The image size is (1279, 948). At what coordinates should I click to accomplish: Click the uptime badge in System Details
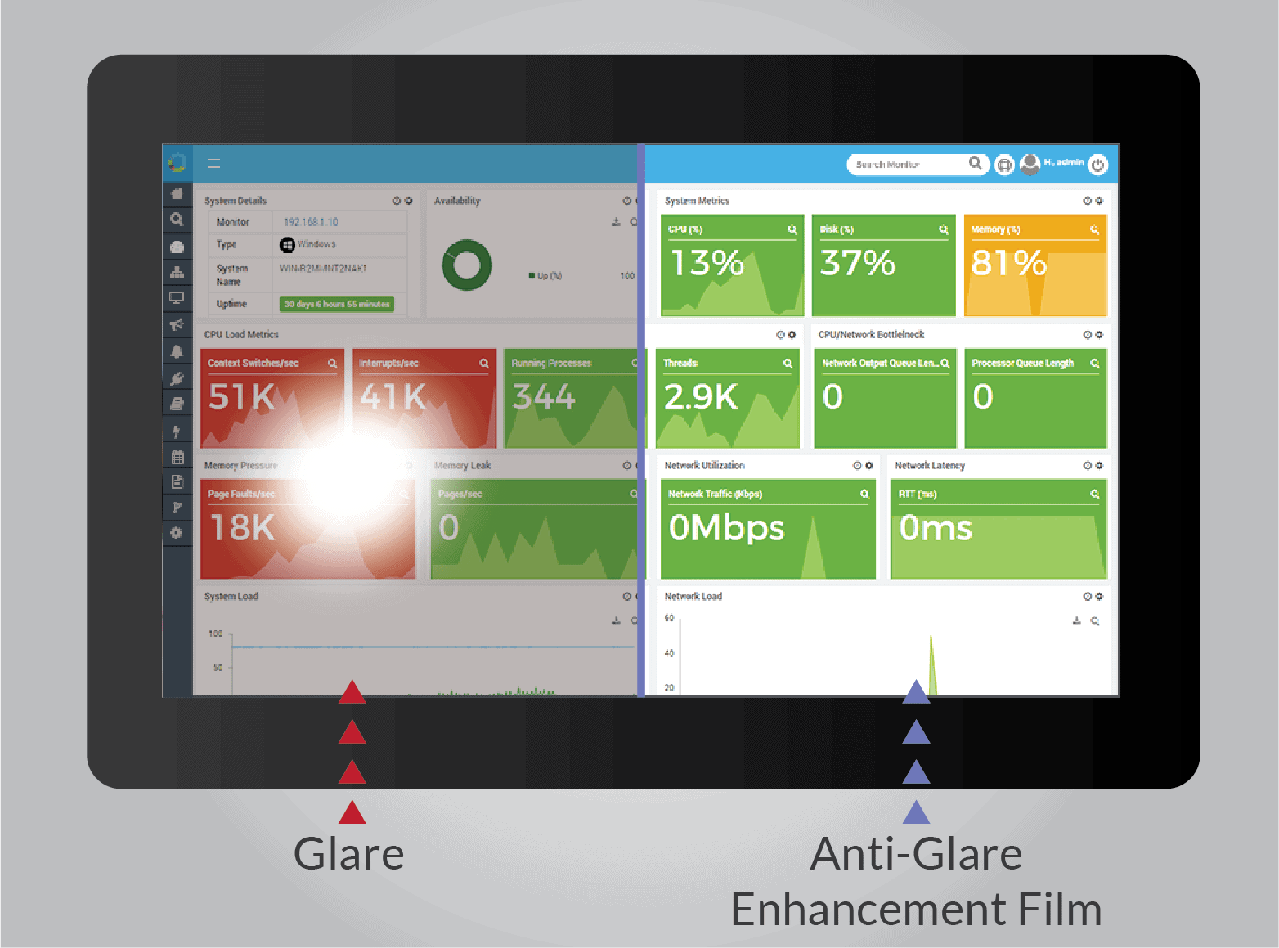[337, 304]
